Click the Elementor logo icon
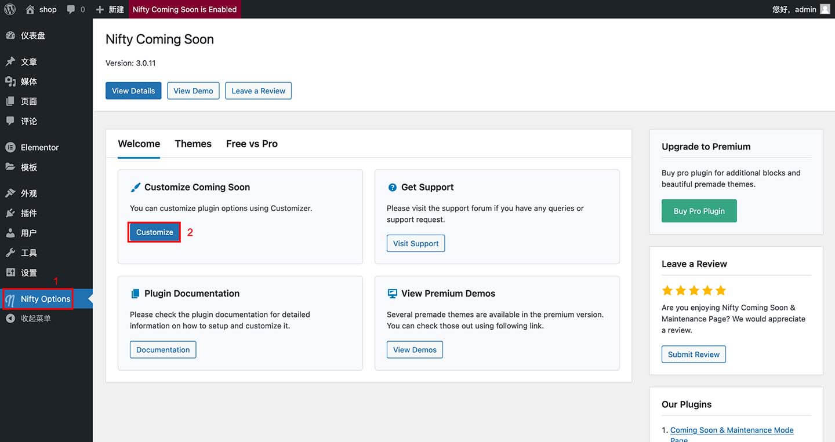This screenshot has width=835, height=442. [10, 147]
